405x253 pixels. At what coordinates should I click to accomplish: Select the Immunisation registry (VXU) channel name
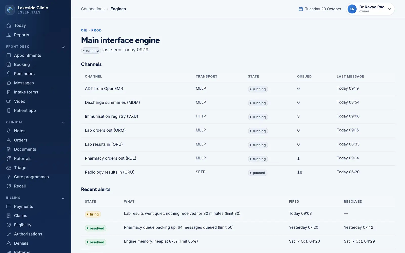coord(111,116)
